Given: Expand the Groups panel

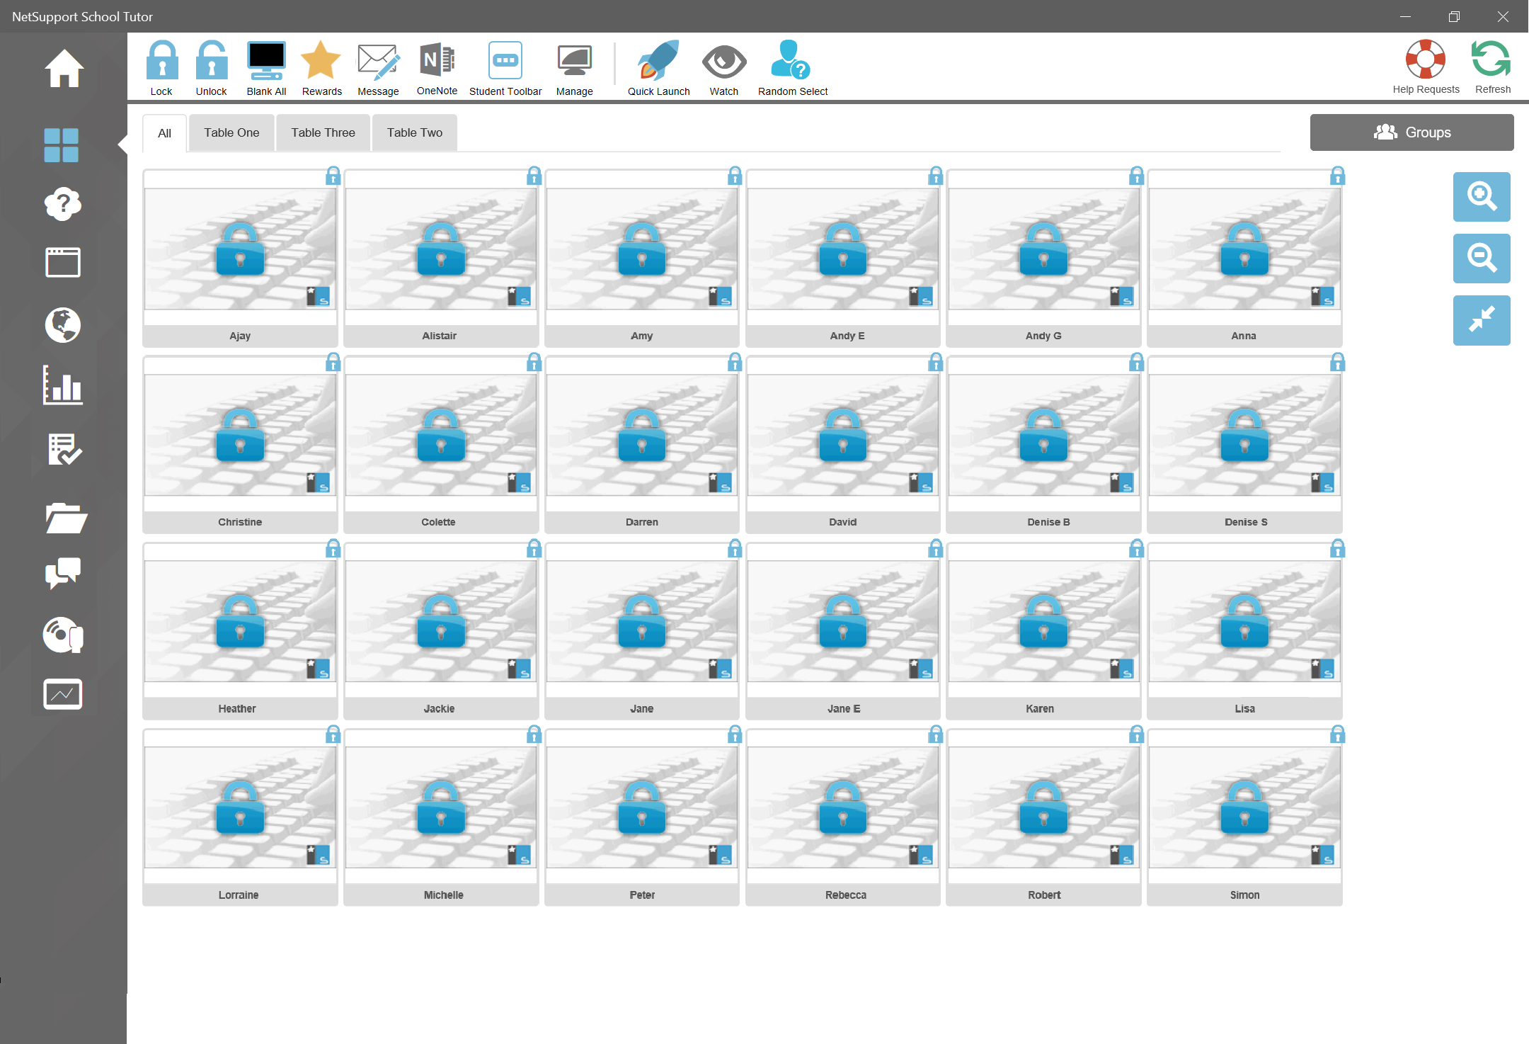Looking at the screenshot, I should (x=1411, y=132).
